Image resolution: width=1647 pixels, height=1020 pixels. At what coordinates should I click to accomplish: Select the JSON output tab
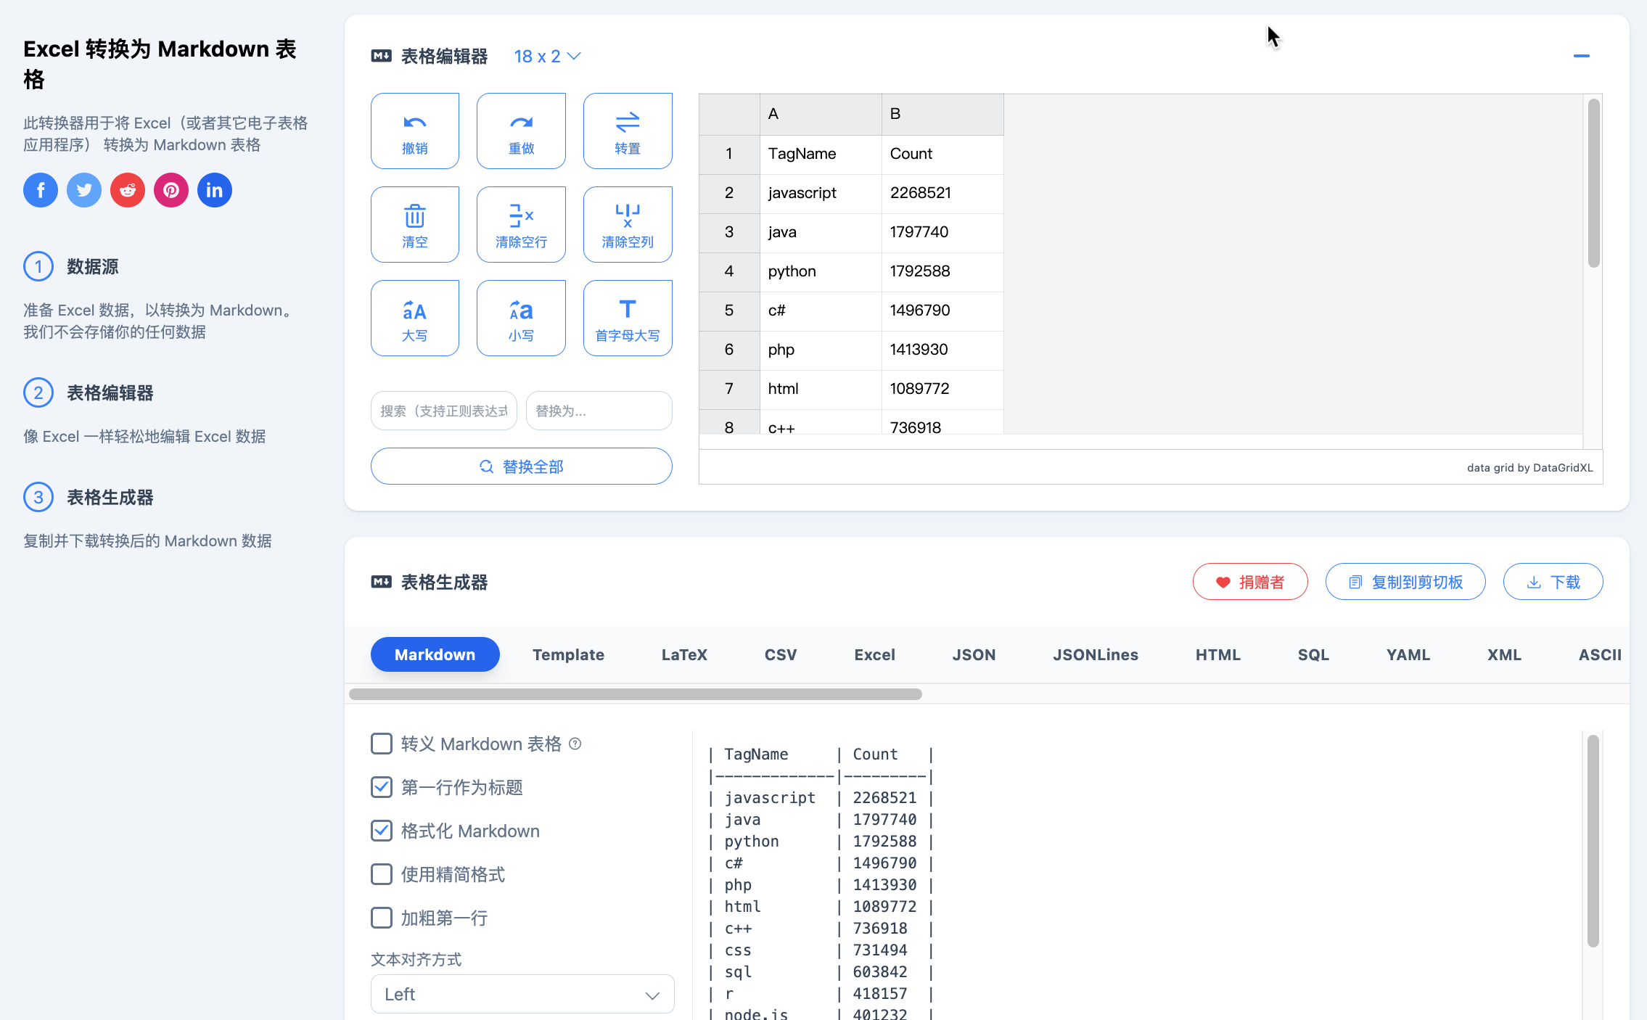(973, 654)
